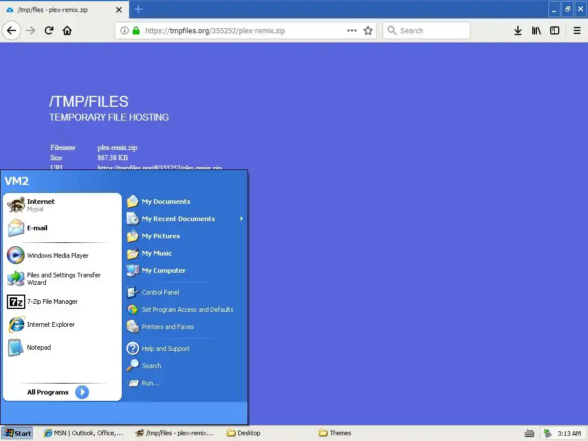
Task: Open My Documents folder
Action: [x=185, y=202]
